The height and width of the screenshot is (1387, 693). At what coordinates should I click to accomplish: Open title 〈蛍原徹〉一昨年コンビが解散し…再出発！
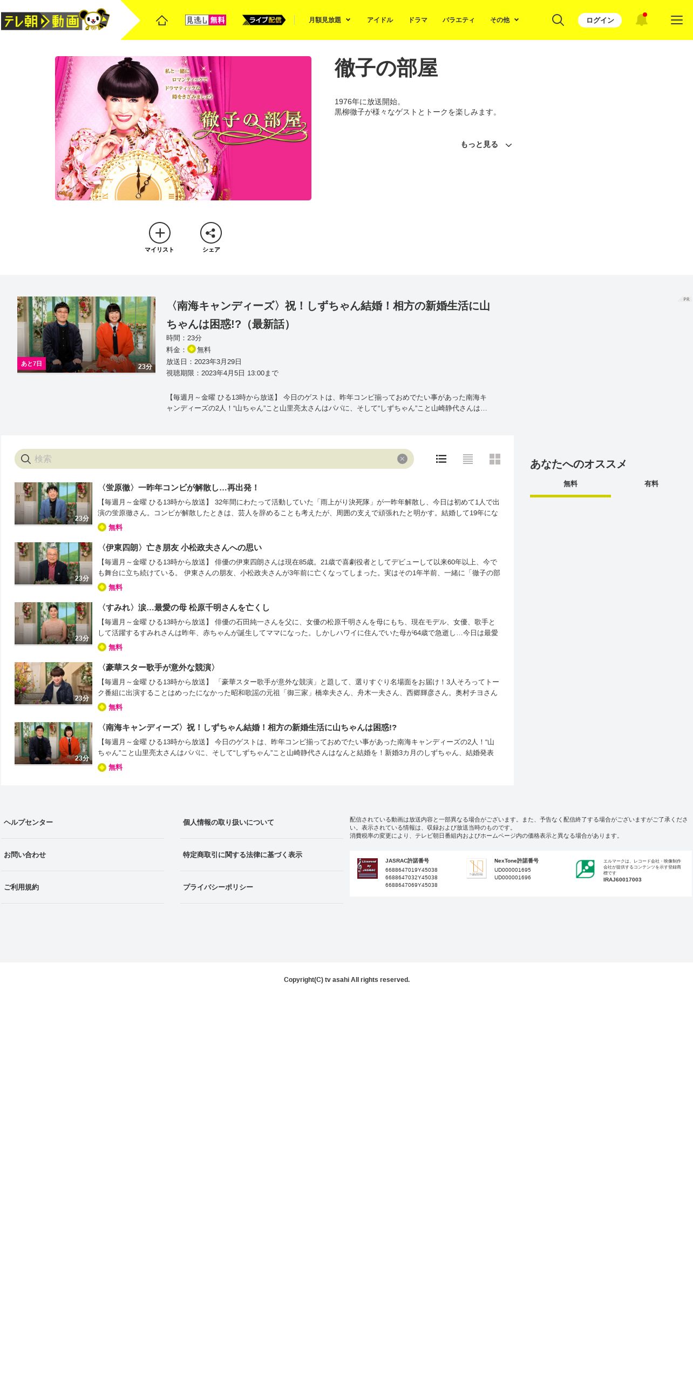179,487
